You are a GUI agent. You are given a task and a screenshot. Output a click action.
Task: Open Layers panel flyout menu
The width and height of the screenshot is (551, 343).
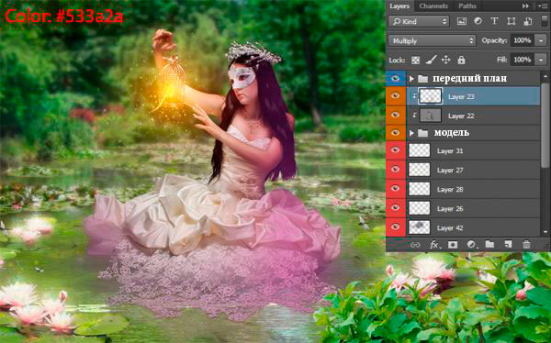coord(544,6)
